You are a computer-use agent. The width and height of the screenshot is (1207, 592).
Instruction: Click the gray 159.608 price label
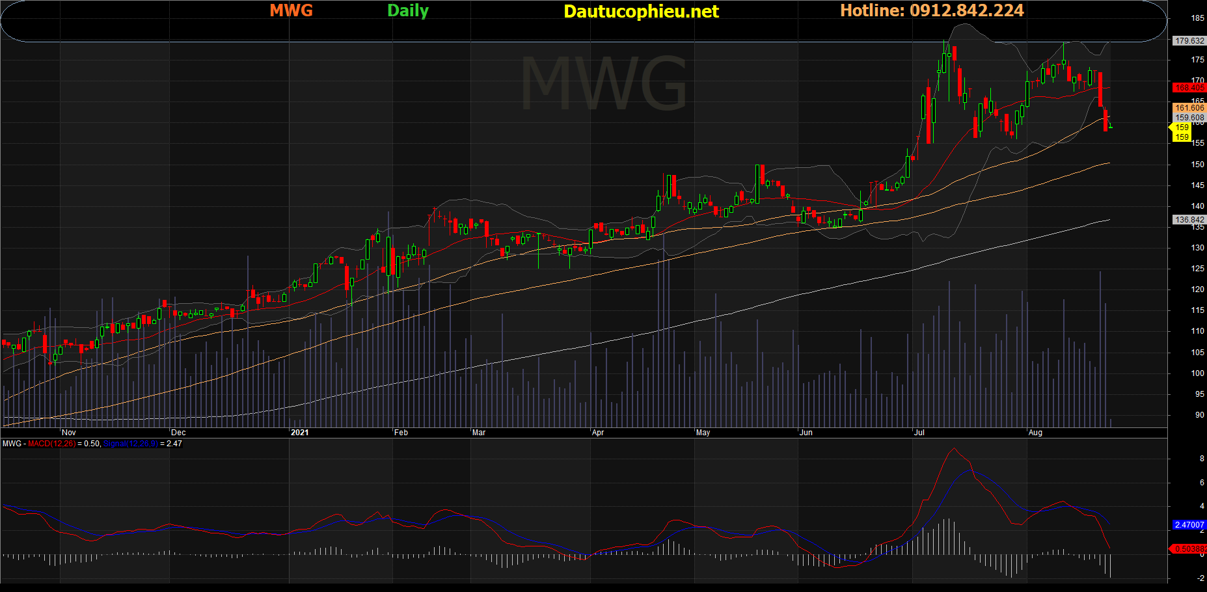[1189, 118]
